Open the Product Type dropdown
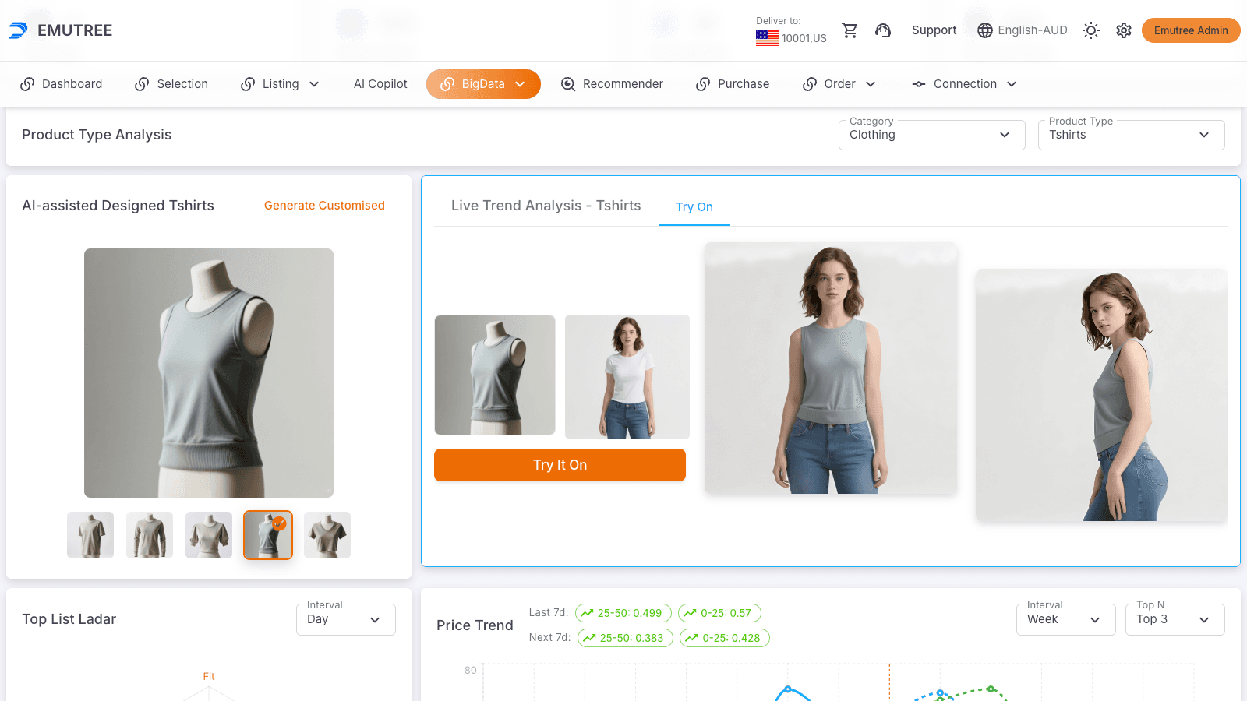The width and height of the screenshot is (1247, 701). (1131, 135)
